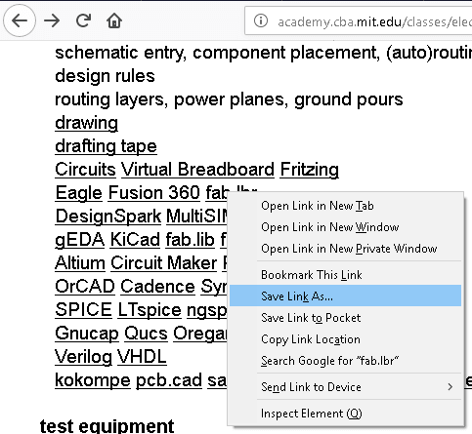Open the drafting tape link

pyautogui.click(x=106, y=146)
